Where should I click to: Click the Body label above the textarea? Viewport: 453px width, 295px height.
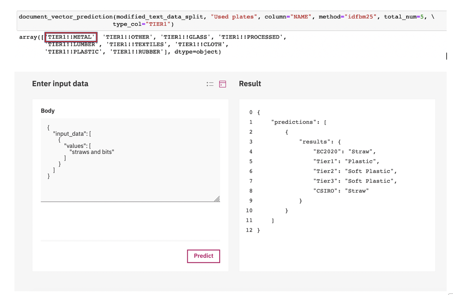(48, 111)
